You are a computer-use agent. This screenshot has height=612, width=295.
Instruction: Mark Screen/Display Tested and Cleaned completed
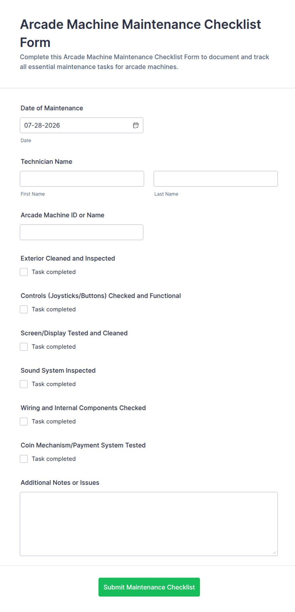click(x=24, y=347)
